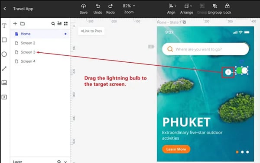The height and width of the screenshot is (163, 260).
Task: Select the Circle tool
Action: pyautogui.click(x=4, y=54)
